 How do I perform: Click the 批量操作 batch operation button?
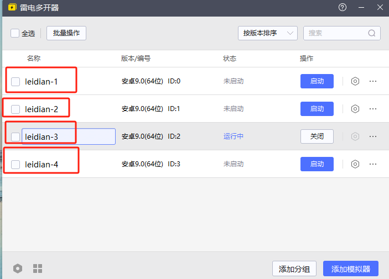pyautogui.click(x=66, y=33)
